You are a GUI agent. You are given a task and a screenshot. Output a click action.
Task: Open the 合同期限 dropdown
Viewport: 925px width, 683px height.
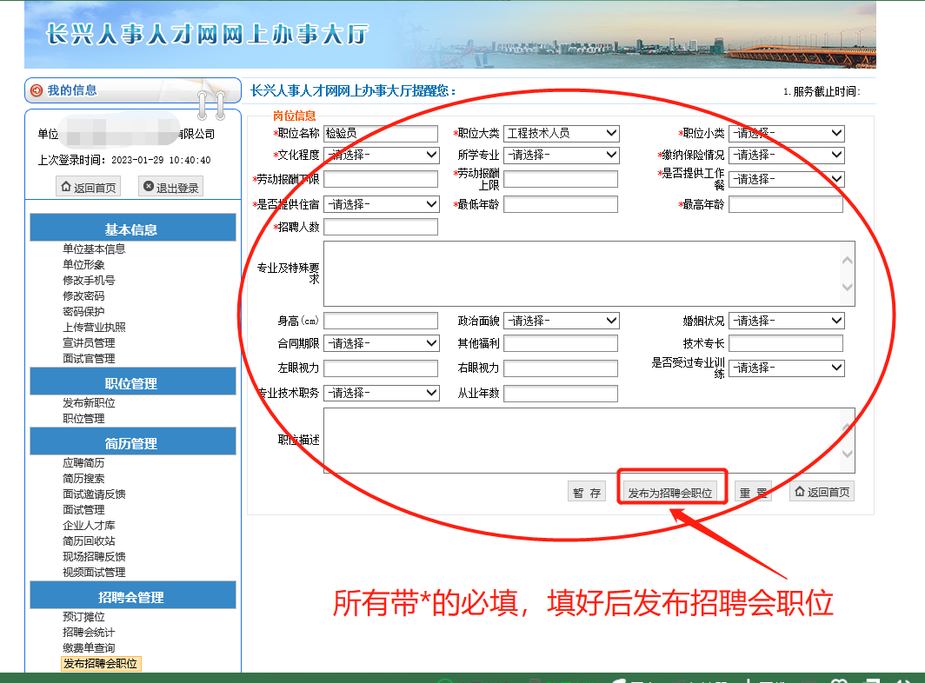tap(381, 343)
